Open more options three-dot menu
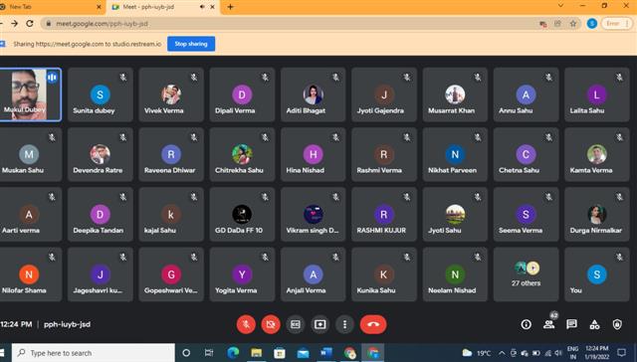Viewport: 637px width, 362px height. [x=344, y=324]
